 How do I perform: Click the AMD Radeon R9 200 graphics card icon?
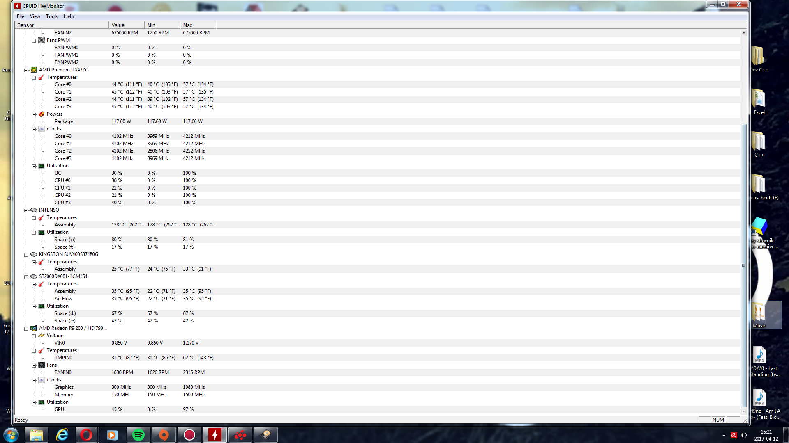(34, 328)
